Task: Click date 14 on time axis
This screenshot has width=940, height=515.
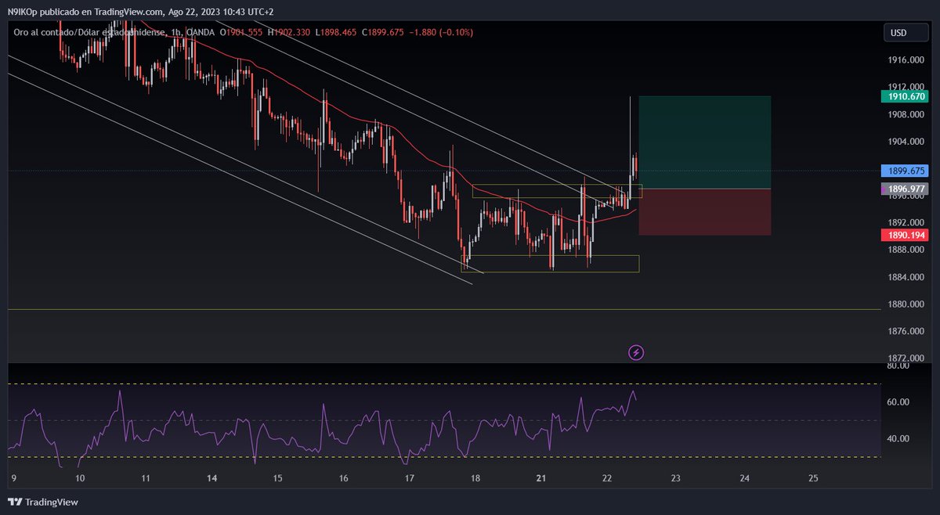Action: 211,477
